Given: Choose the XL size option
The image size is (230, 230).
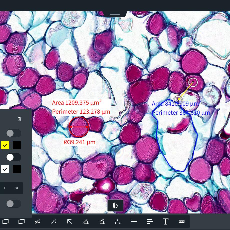Looking at the screenshot, I should (17, 188).
